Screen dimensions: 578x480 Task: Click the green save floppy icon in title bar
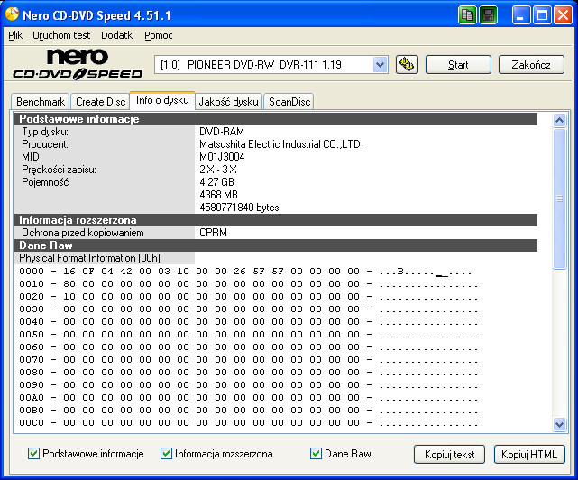point(489,15)
